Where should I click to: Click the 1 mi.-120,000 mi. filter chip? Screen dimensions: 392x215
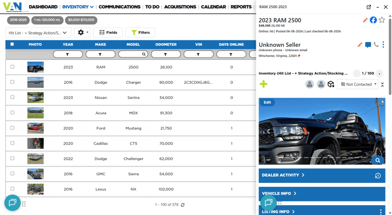47,20
